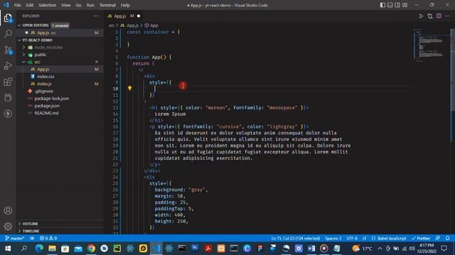This screenshot has height=255, width=455.
Task: Open README.md in the explorer
Action: [x=46, y=113]
